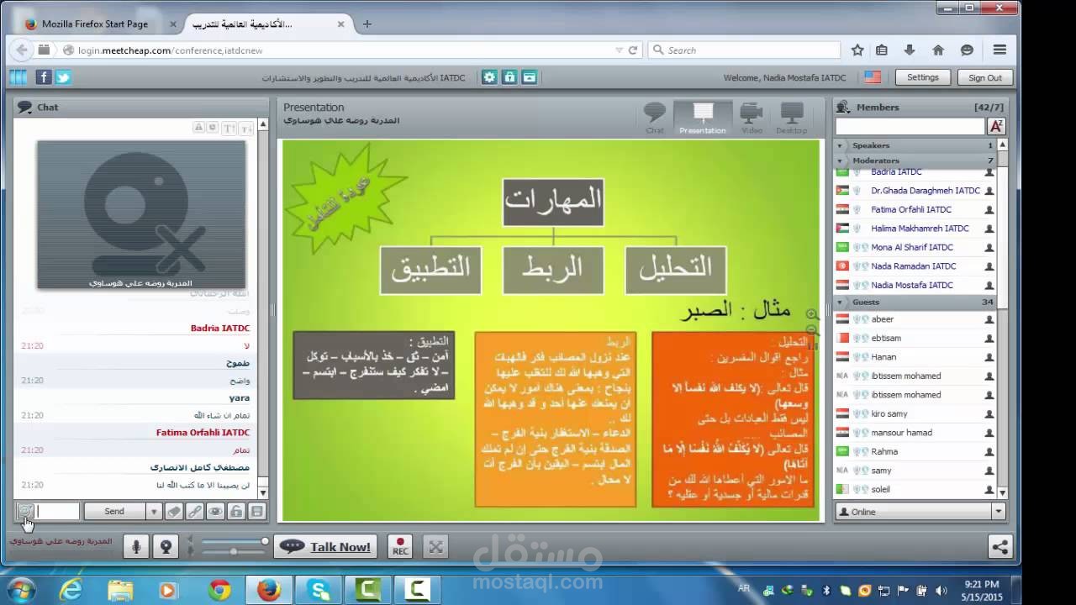
Task: Collapse the Moderators group
Action: pyautogui.click(x=840, y=160)
